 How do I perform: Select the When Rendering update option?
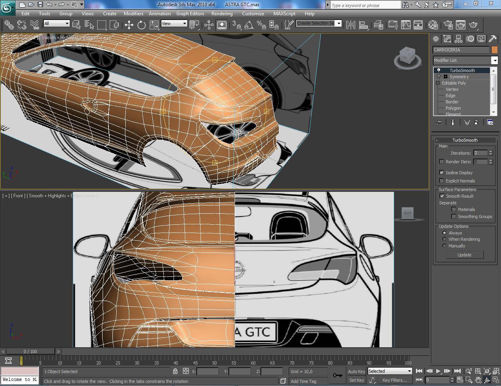[x=444, y=239]
